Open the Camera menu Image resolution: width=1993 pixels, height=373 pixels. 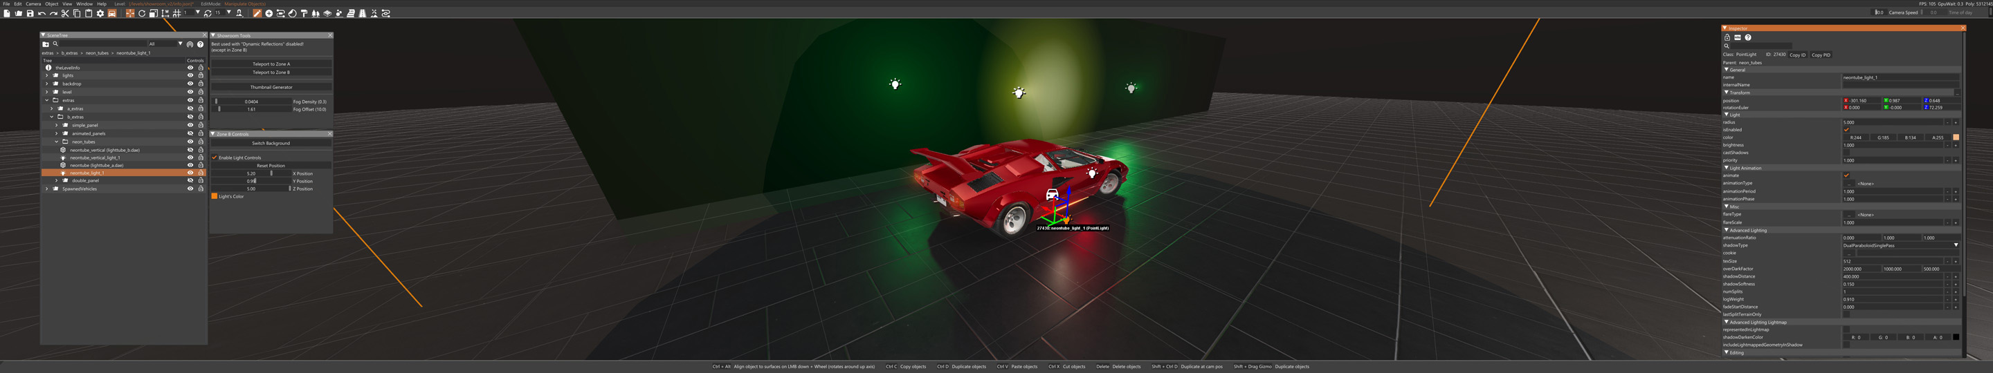tap(33, 4)
